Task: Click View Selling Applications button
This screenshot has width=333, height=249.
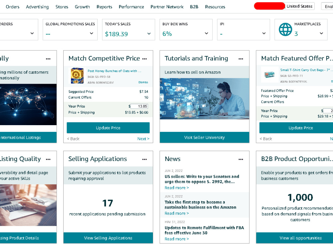Action: click(108, 238)
